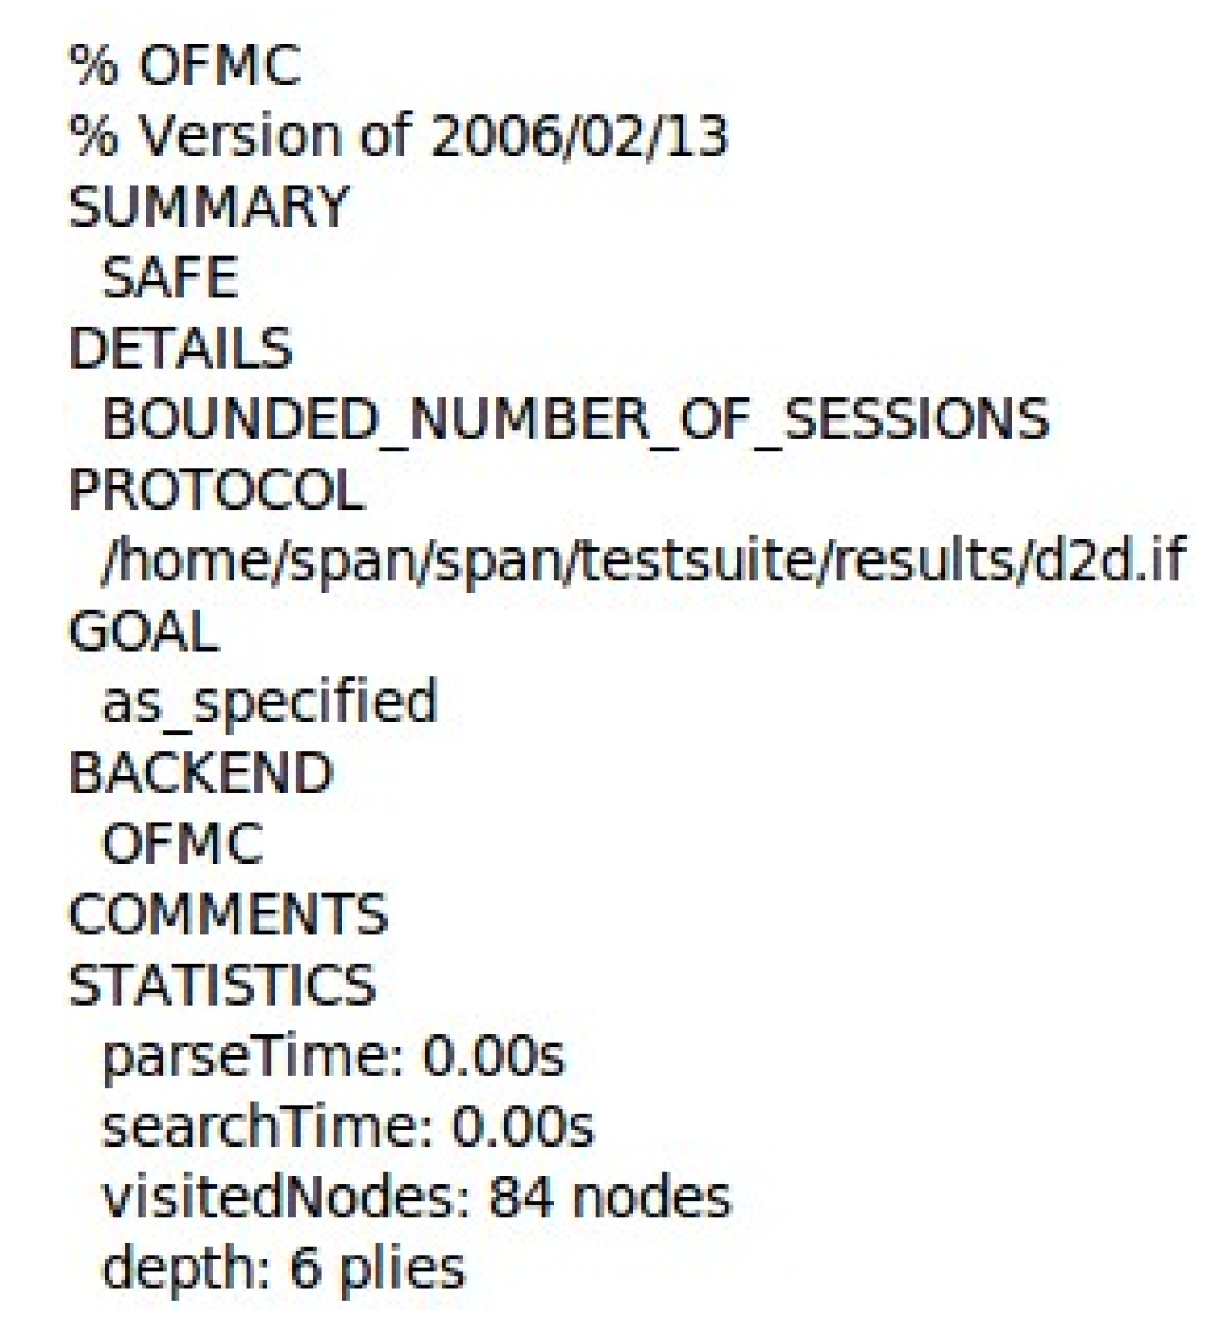The width and height of the screenshot is (1212, 1322).
Task: Select the COMMENTS section heading
Action: [228, 915]
